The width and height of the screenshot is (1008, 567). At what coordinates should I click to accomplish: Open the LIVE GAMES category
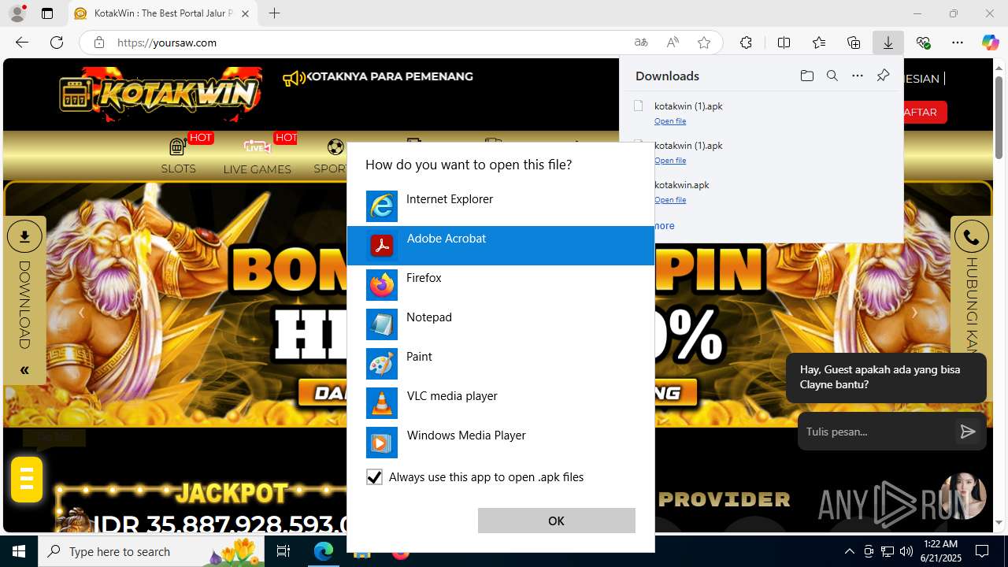point(257,155)
